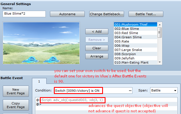
Task: Click Copy Event Page button
Action: tap(16, 105)
